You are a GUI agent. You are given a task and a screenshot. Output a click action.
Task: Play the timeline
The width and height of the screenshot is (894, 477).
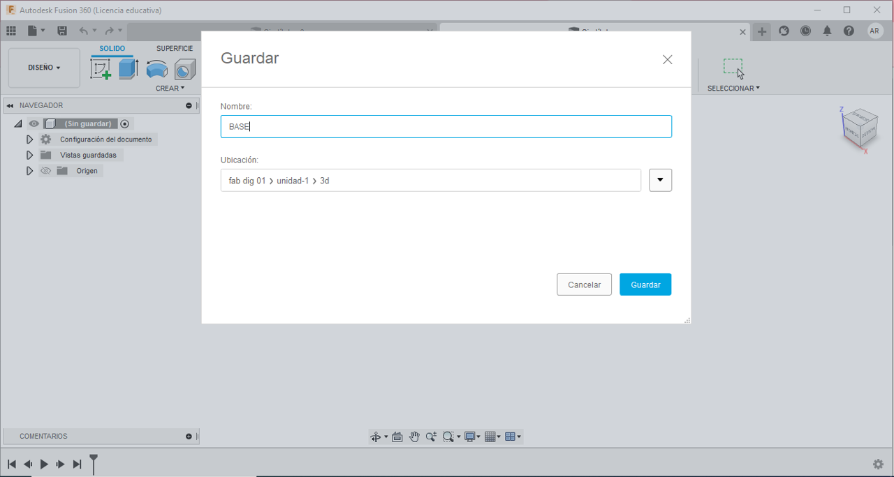[44, 464]
